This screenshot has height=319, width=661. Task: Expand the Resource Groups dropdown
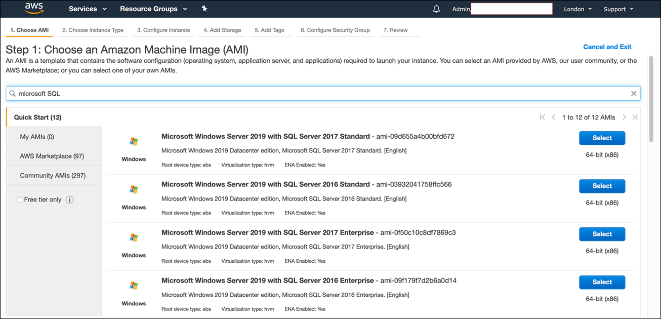[x=153, y=9]
